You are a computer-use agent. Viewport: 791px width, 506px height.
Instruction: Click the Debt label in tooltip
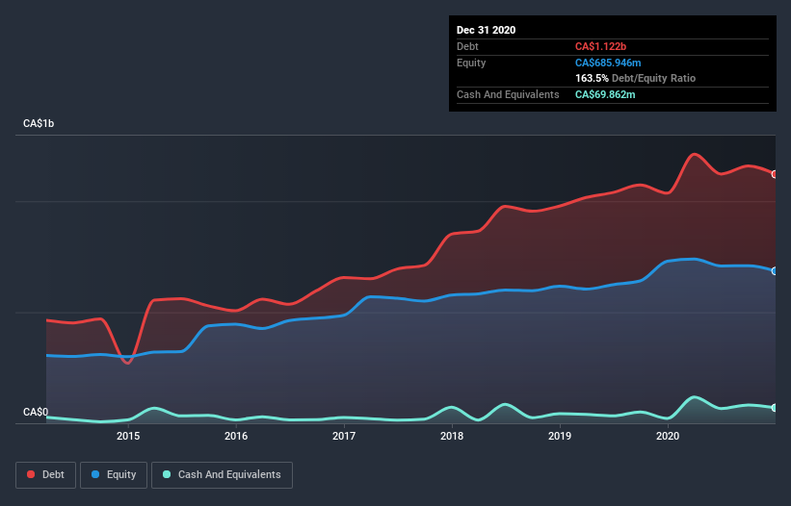point(467,46)
